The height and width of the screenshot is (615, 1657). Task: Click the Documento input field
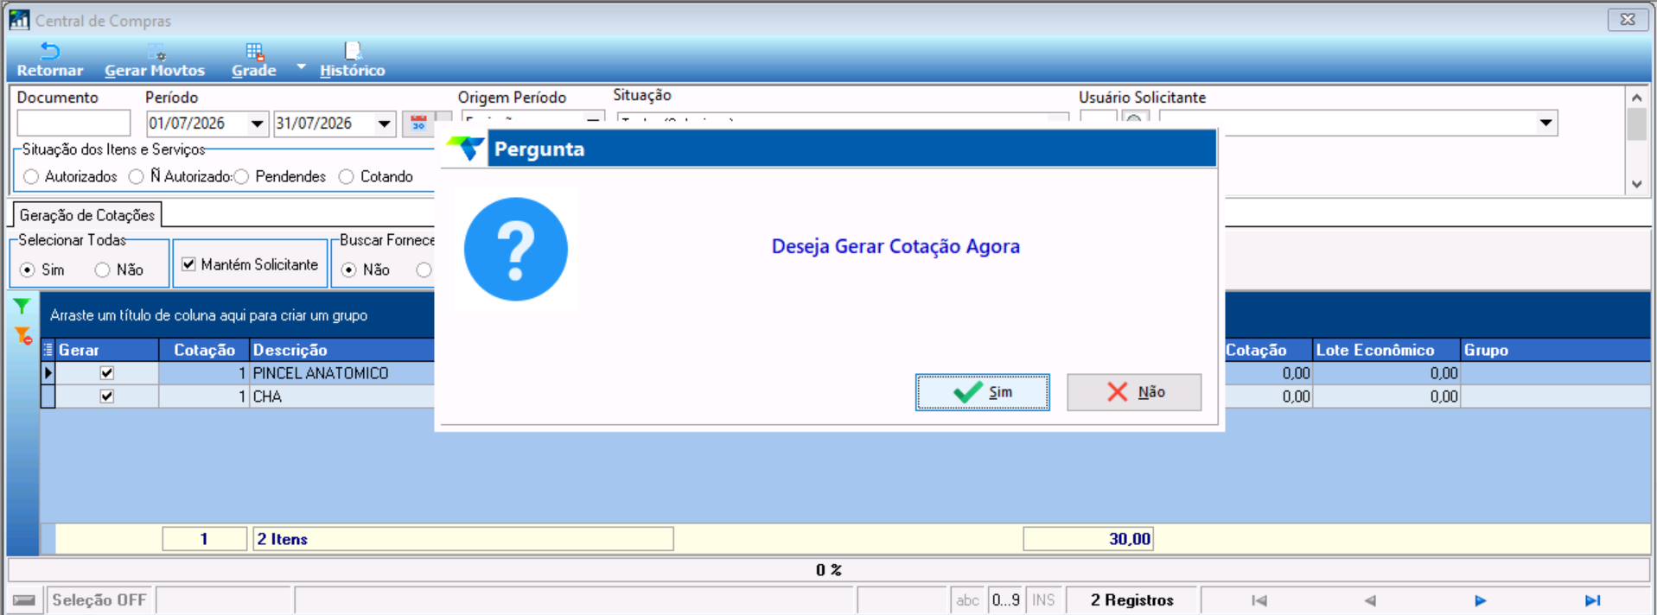(73, 124)
